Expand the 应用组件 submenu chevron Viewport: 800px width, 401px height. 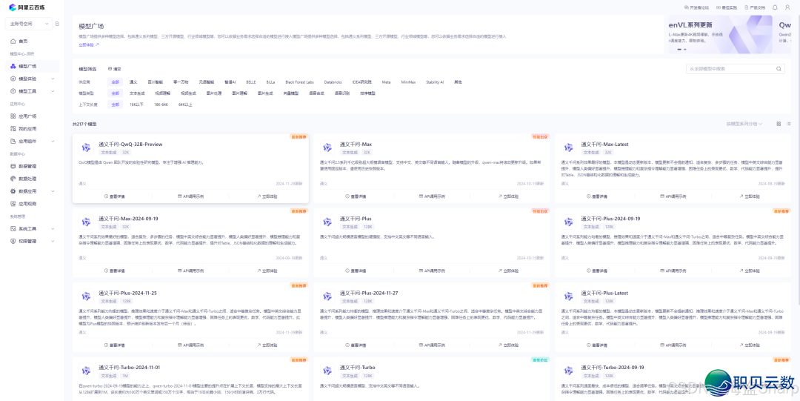pyautogui.click(x=53, y=141)
